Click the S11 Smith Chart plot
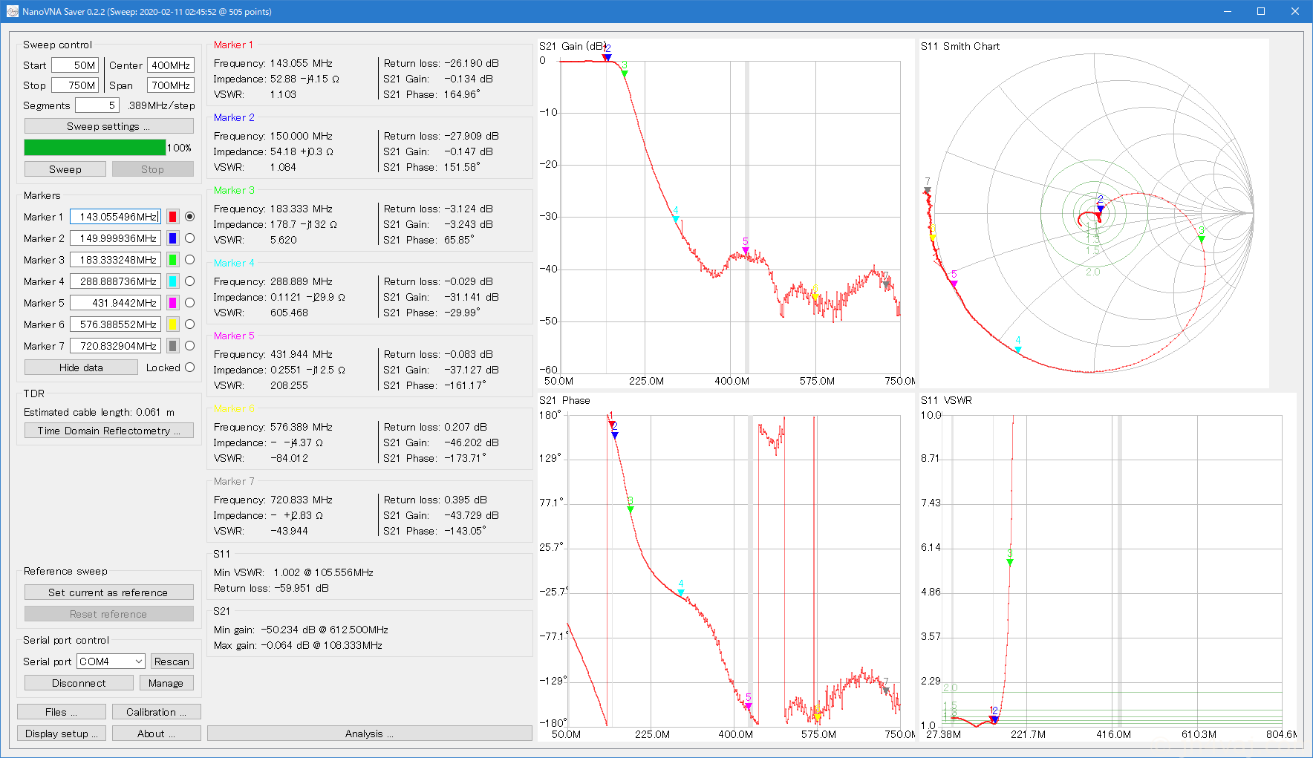 tap(1094, 214)
